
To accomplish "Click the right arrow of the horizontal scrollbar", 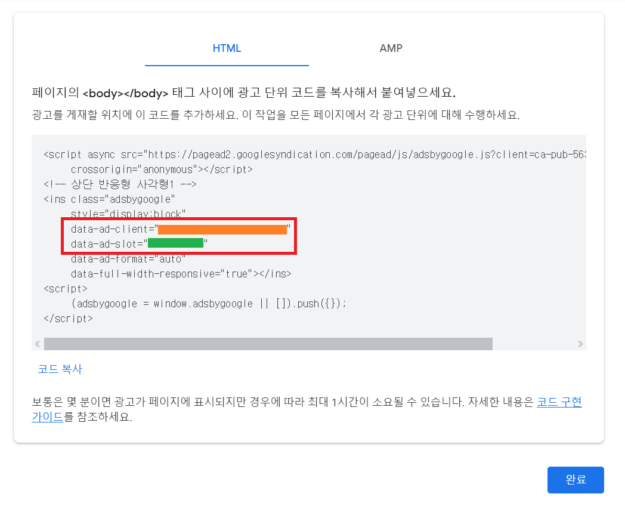I will click(x=580, y=344).
